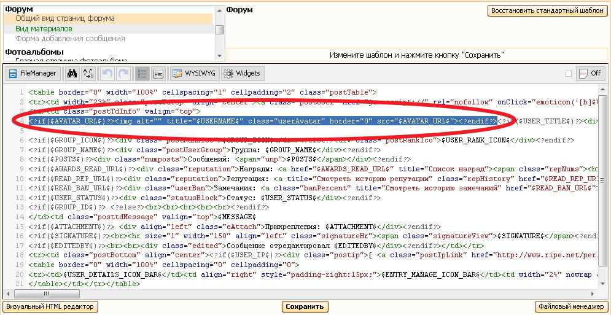Click the find and replace icon
Image resolution: width=611 pixels, height=315 pixels.
point(88,74)
